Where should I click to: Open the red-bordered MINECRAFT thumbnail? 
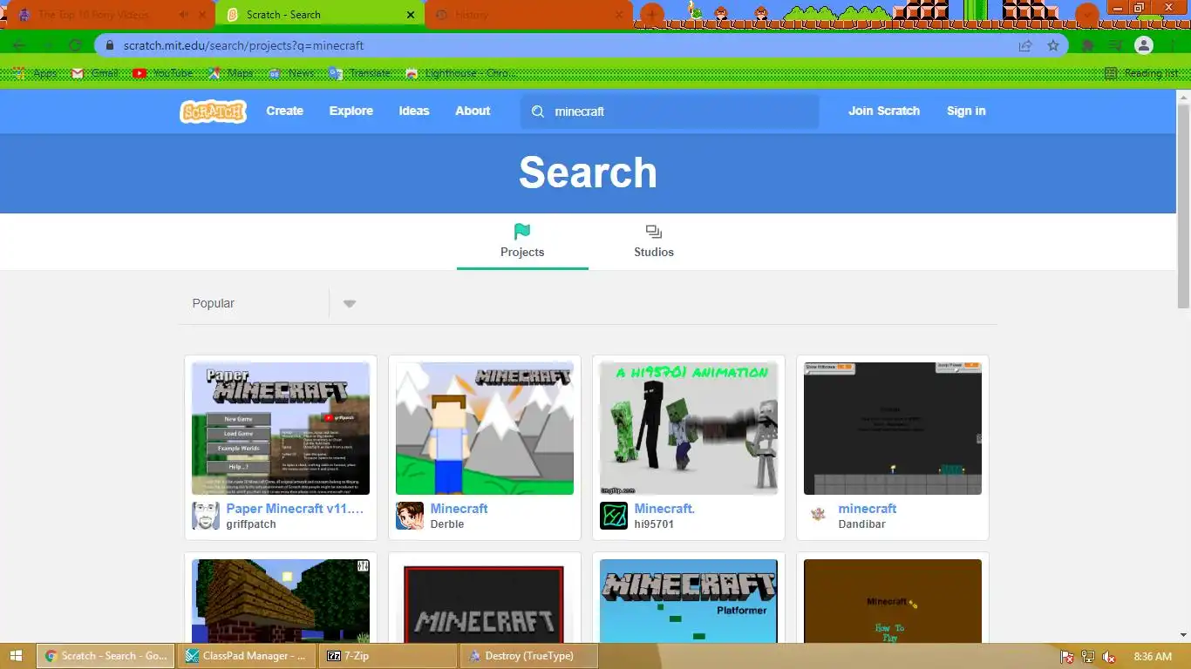point(485,601)
